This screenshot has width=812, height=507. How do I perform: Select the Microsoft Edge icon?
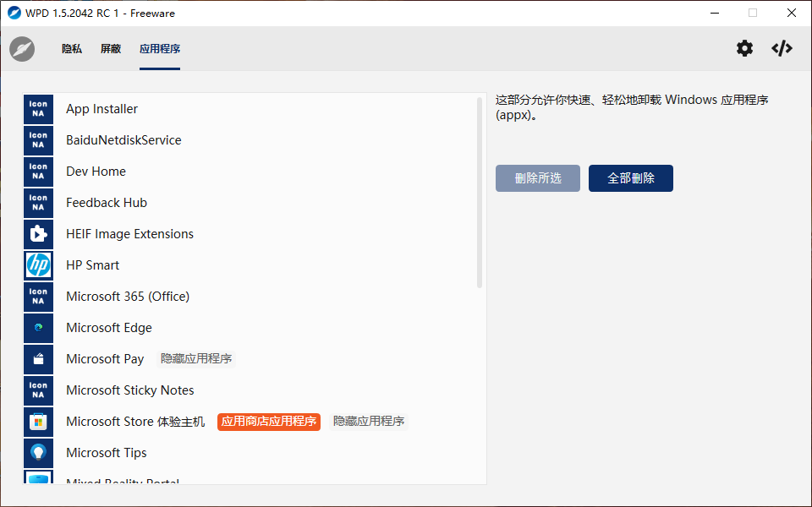(38, 328)
